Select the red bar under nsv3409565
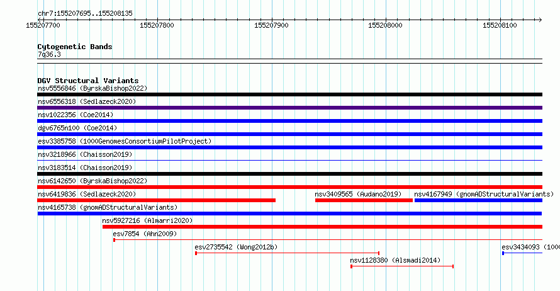 [x=364, y=200]
